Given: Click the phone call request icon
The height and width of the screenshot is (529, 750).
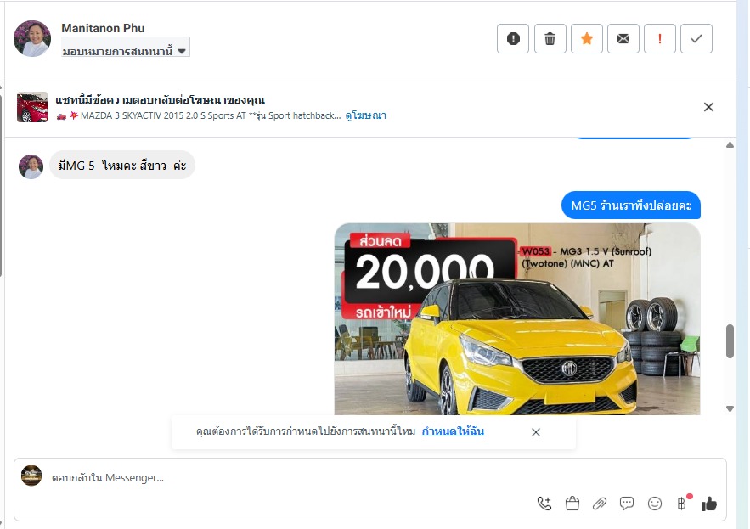Looking at the screenshot, I should [544, 504].
